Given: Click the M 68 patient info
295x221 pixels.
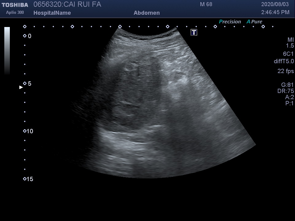Looking at the screenshot, I should point(206,4).
